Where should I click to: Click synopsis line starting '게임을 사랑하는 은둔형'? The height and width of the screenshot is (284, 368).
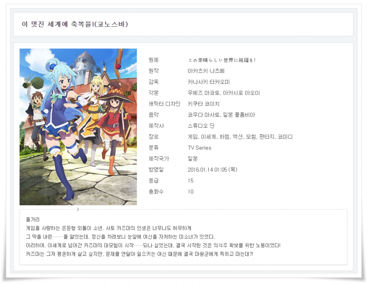(x=109, y=228)
